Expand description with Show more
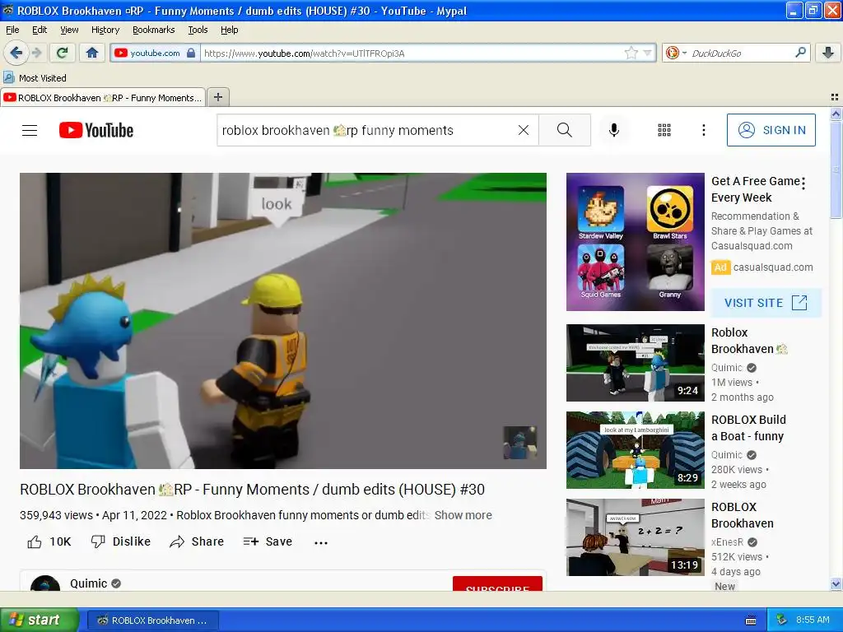 click(463, 515)
